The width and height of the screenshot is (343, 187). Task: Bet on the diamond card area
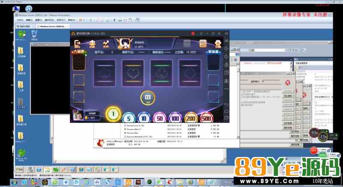[190, 73]
